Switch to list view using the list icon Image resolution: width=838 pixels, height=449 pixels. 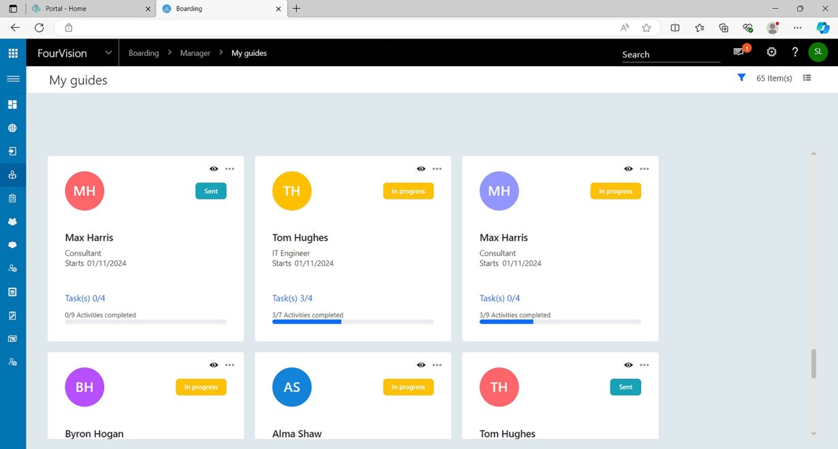[807, 78]
